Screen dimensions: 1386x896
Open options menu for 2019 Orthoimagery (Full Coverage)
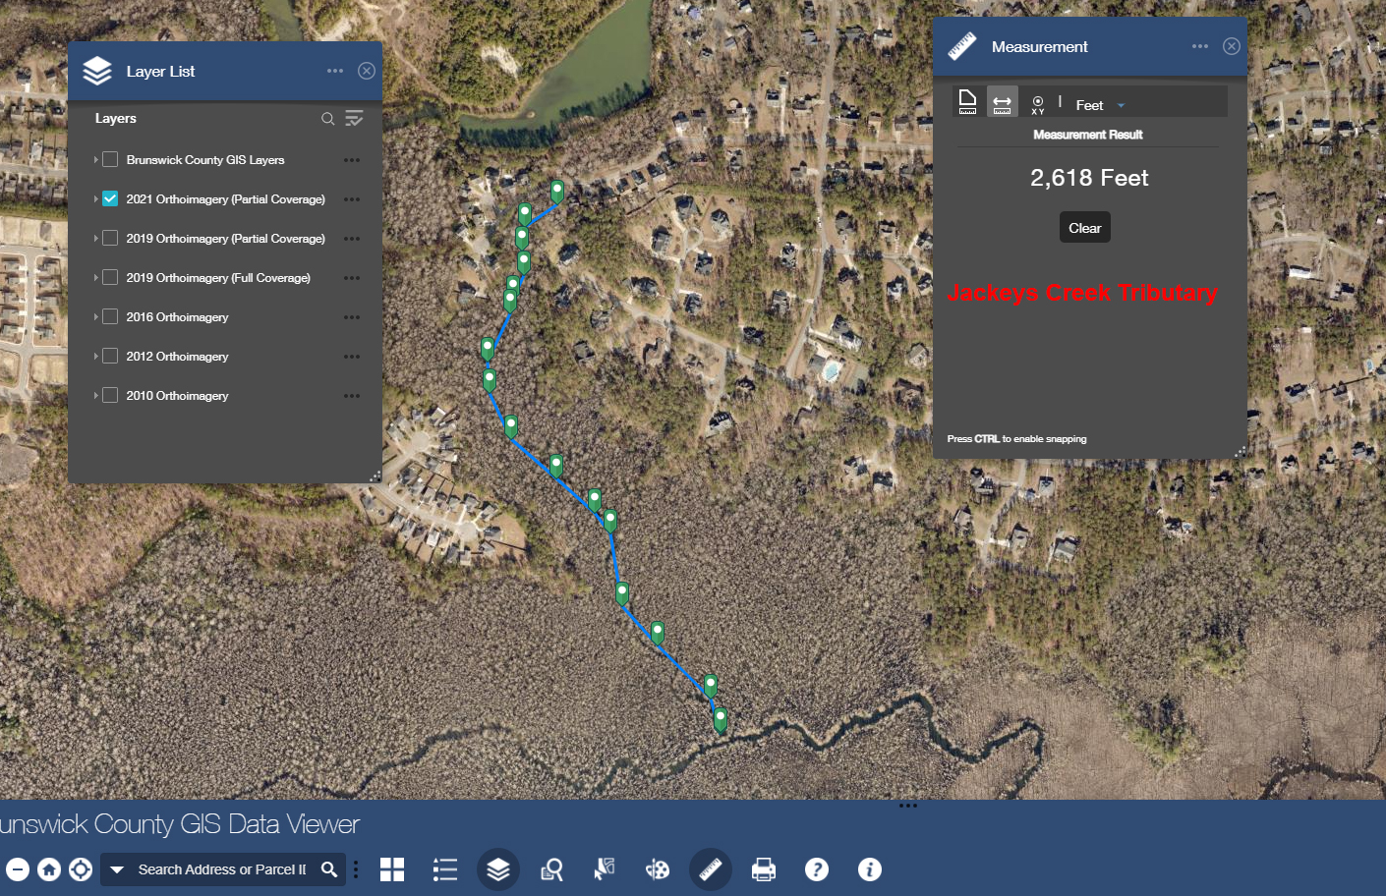(x=352, y=278)
